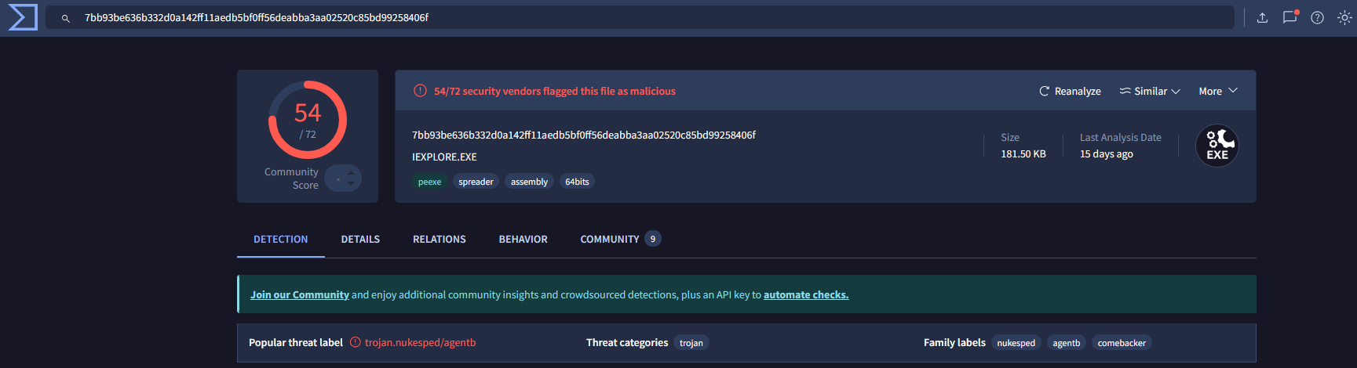
Task: Click the hash search input field
Action: (640, 17)
